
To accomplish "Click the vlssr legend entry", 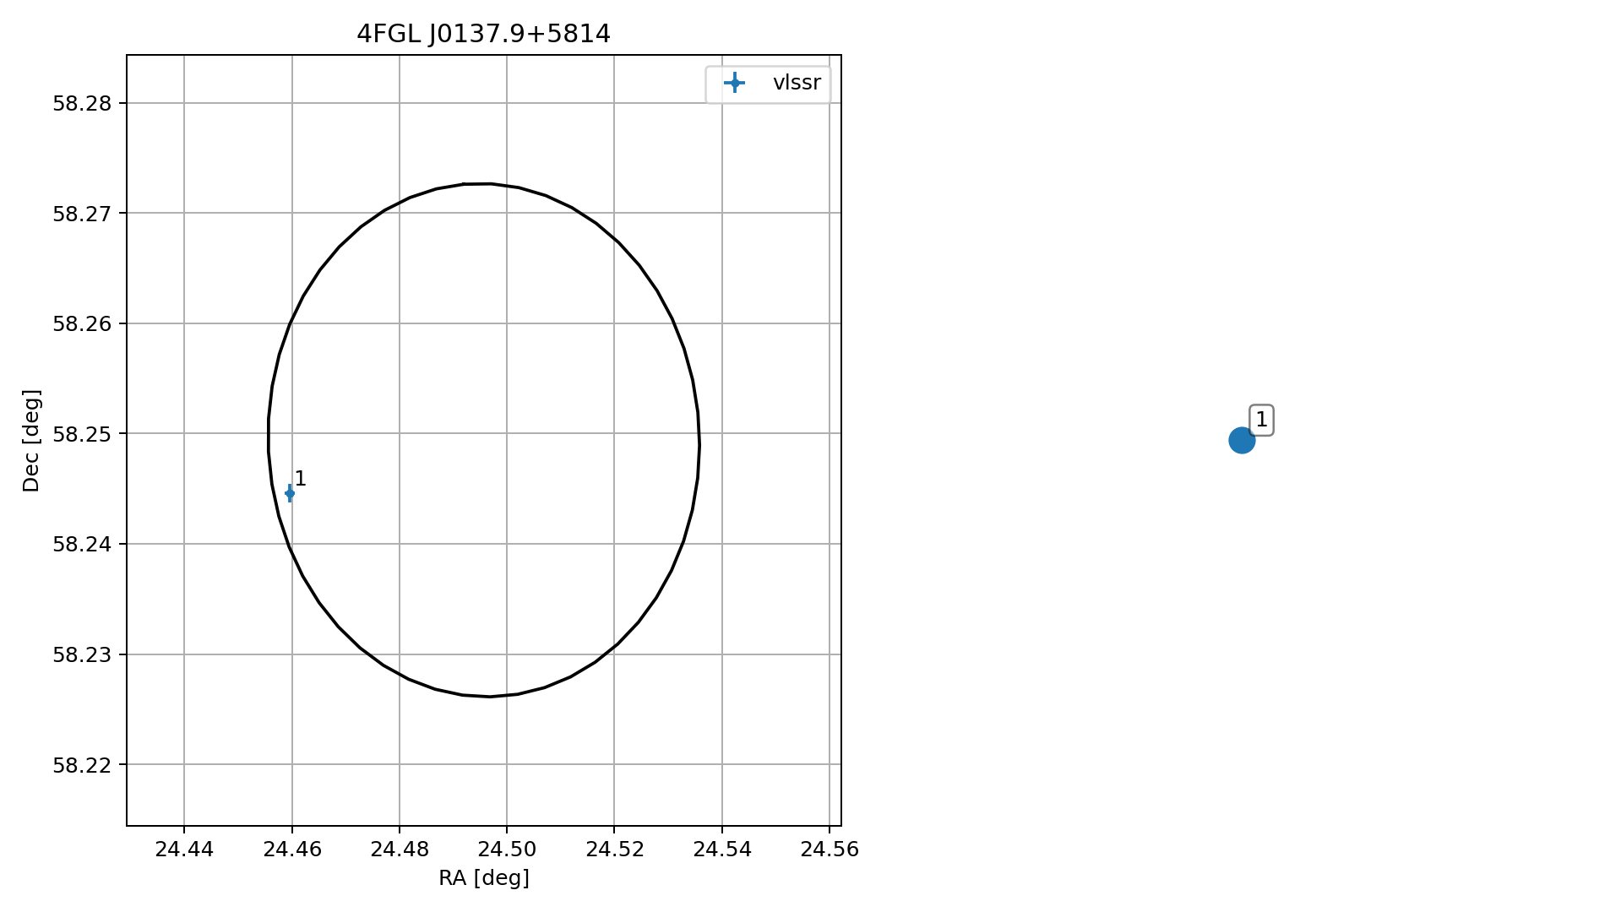I will (x=768, y=84).
